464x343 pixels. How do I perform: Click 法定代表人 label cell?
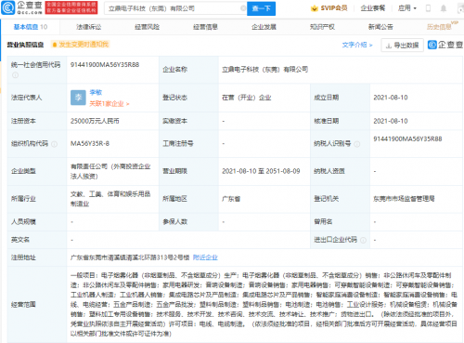pyautogui.click(x=37, y=98)
